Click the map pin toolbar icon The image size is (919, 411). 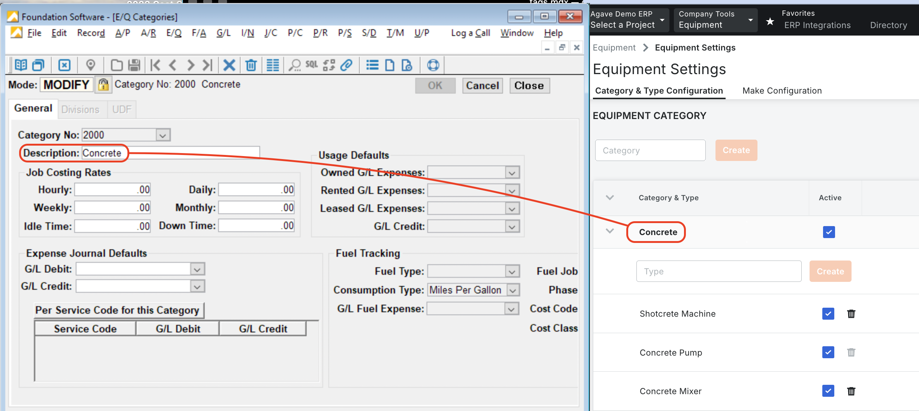pyautogui.click(x=90, y=65)
